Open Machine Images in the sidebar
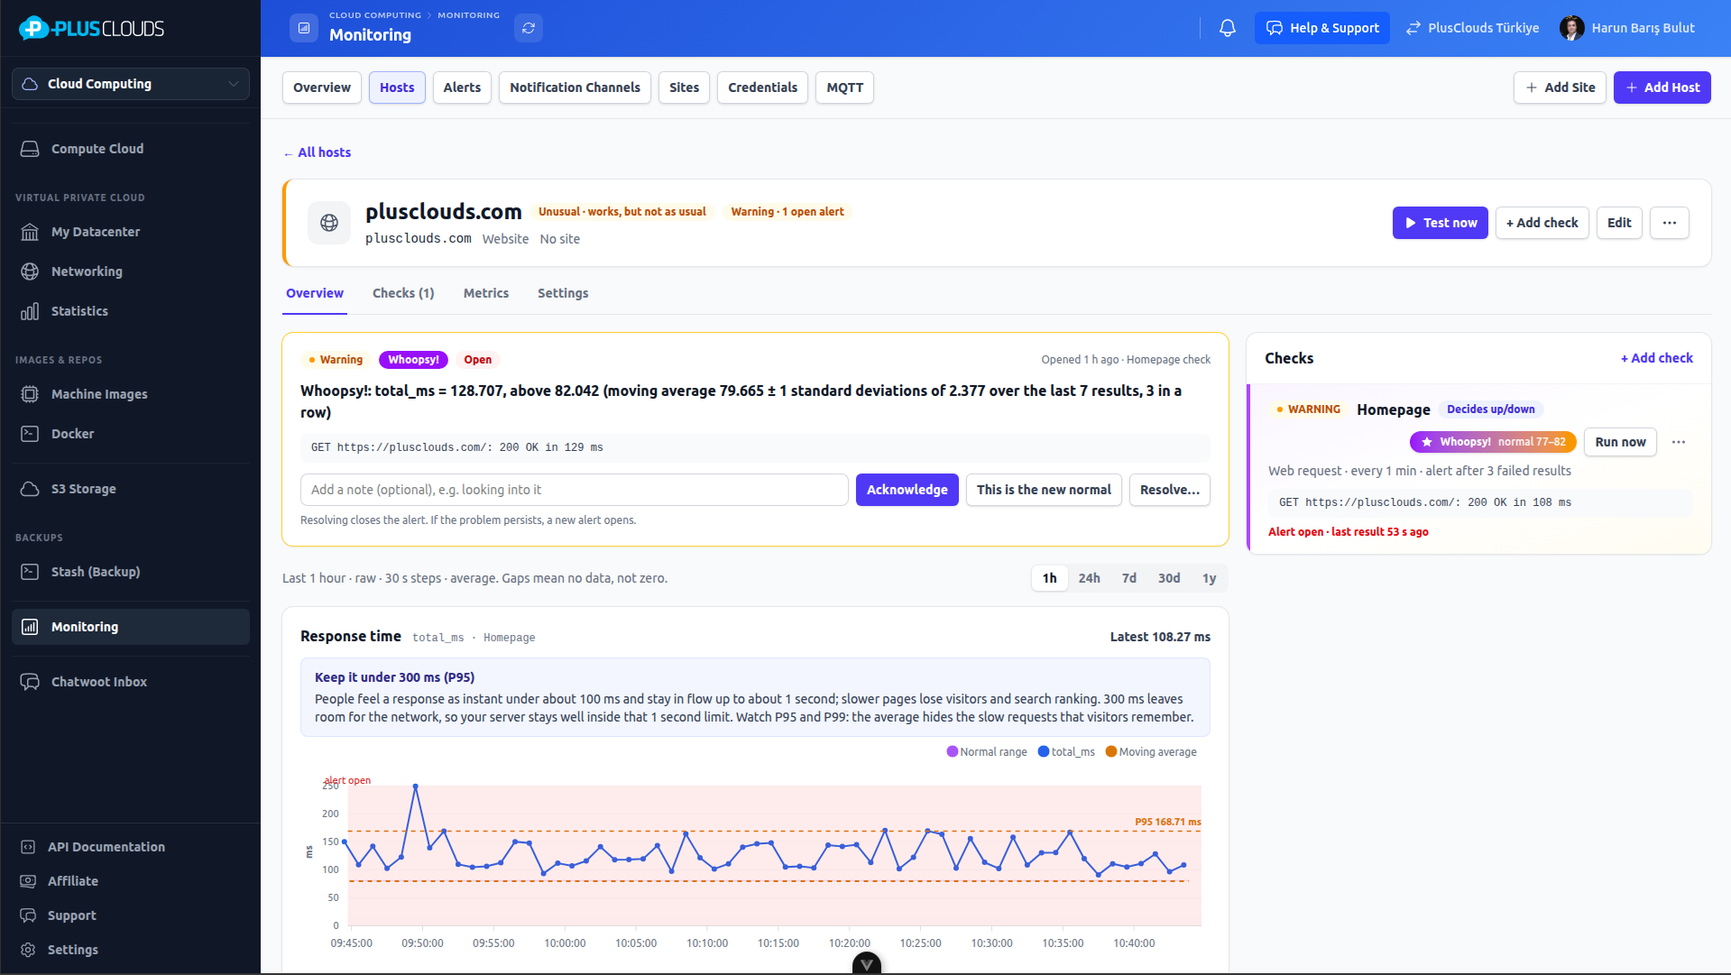 pos(131,394)
